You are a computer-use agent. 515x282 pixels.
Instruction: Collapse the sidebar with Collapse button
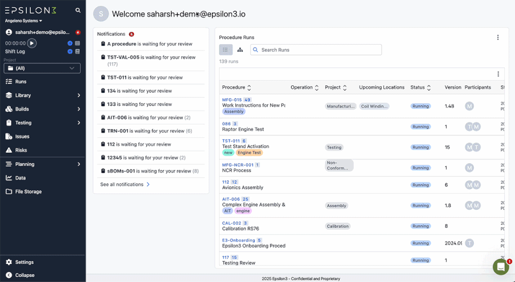[20, 275]
